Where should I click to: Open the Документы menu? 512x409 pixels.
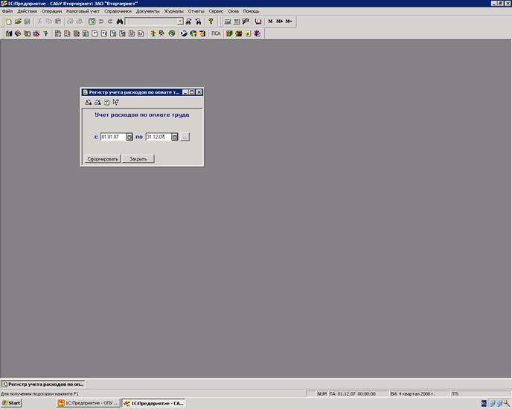click(x=147, y=11)
